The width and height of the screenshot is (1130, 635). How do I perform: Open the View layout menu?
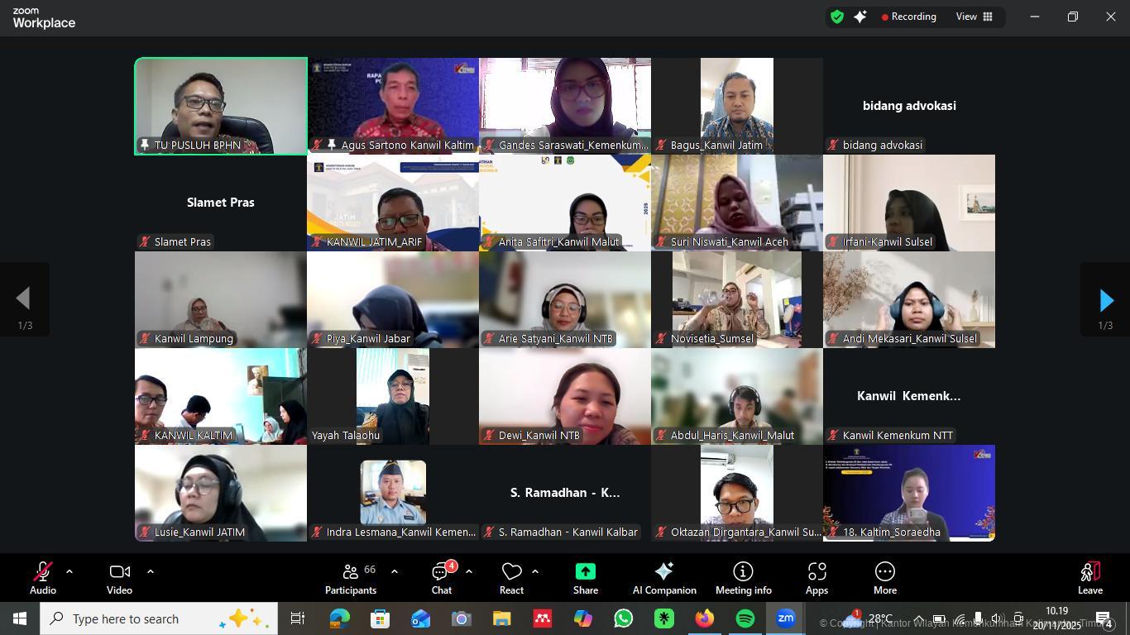(974, 17)
